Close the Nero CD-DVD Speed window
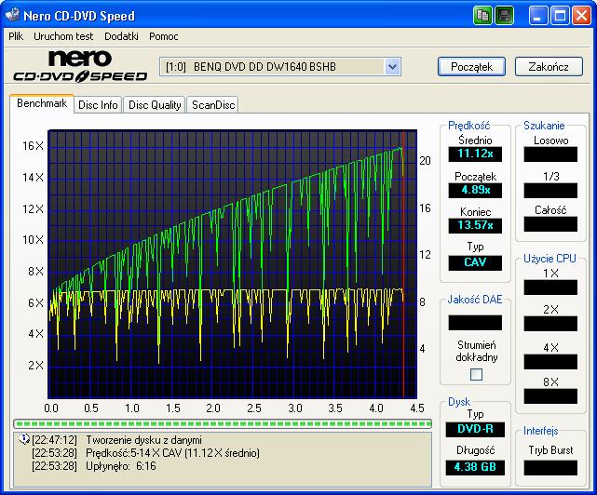This screenshot has width=597, height=495. tap(581, 16)
